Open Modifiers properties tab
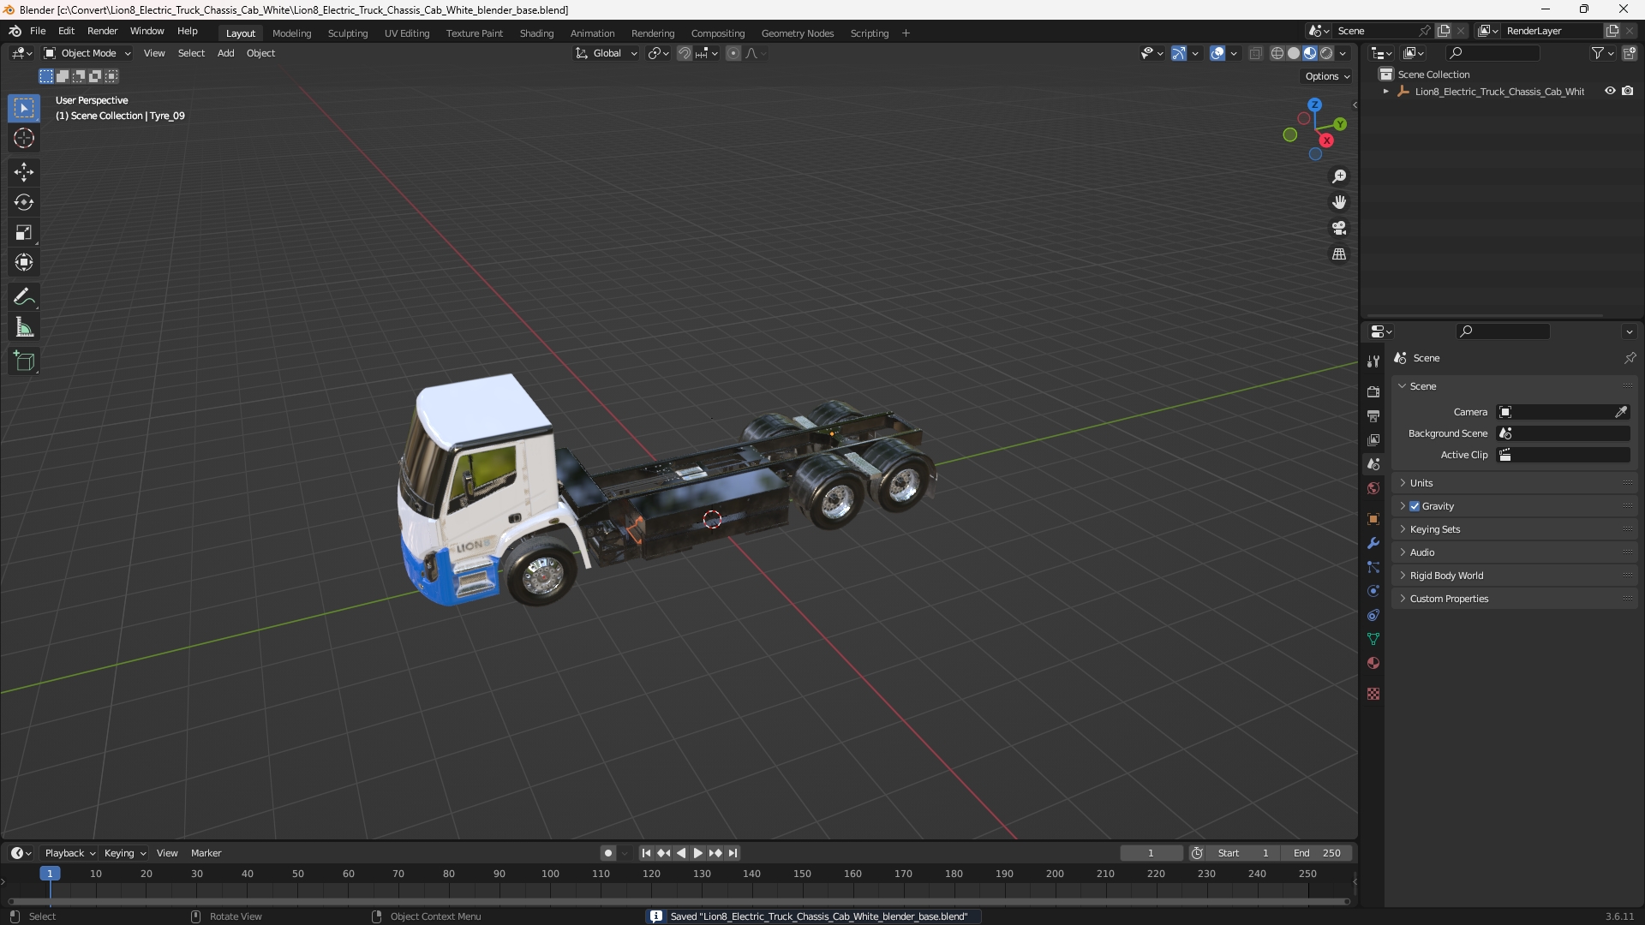This screenshot has width=1645, height=925. (x=1373, y=543)
